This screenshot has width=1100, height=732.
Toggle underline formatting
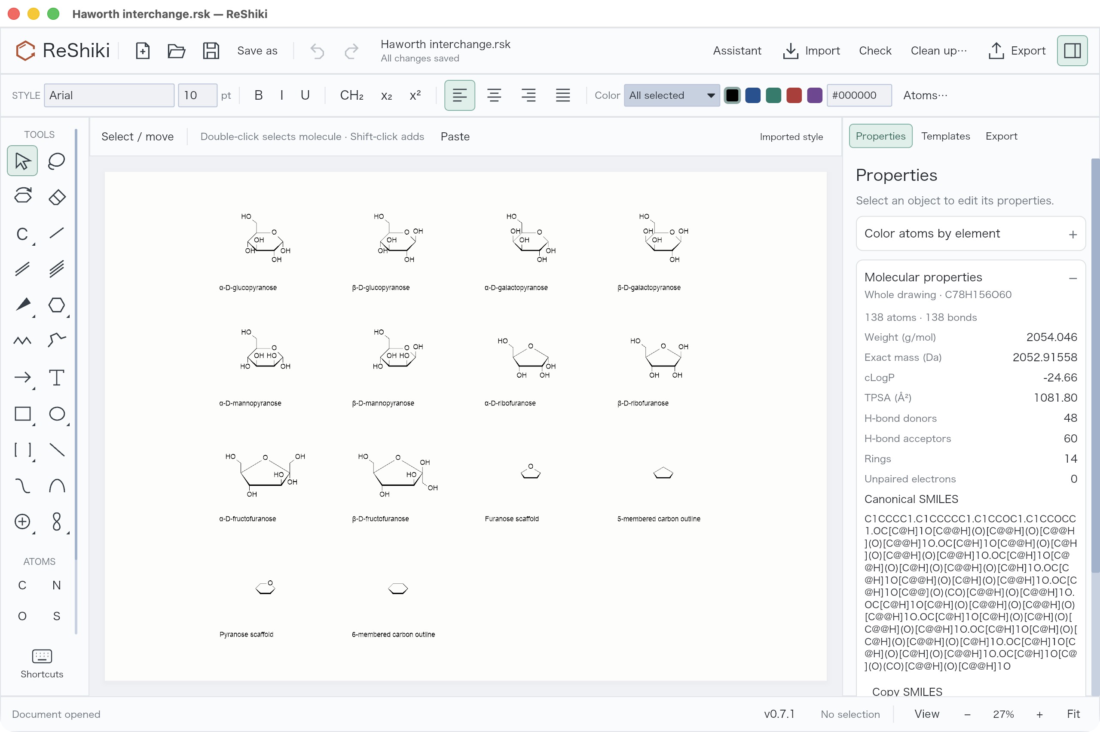pyautogui.click(x=305, y=95)
